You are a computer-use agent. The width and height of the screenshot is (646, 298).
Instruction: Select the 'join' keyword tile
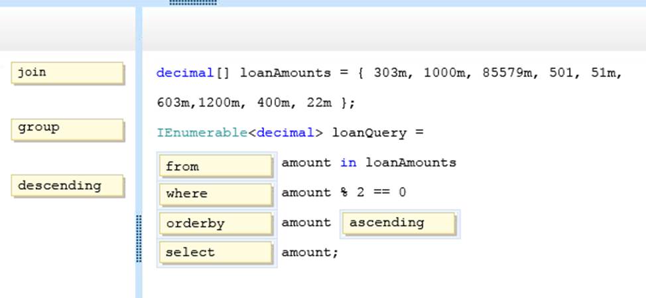click(67, 73)
